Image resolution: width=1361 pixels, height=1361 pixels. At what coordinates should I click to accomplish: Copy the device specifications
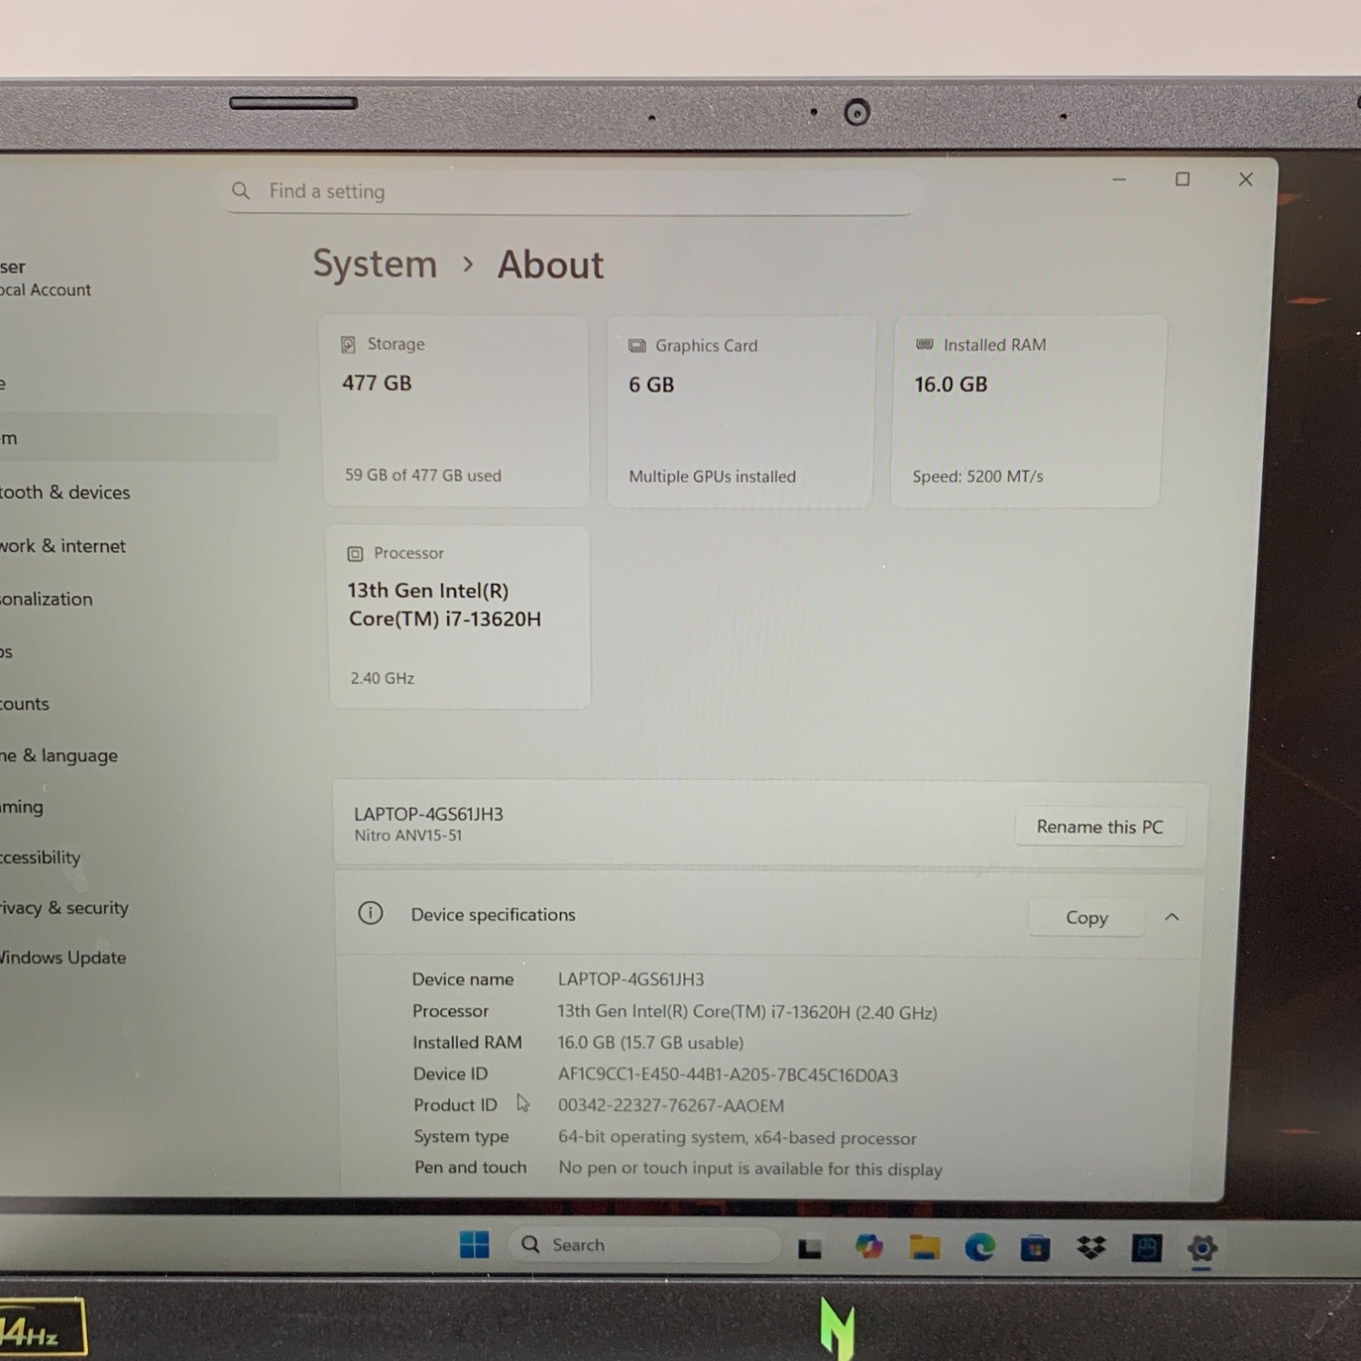1086,917
